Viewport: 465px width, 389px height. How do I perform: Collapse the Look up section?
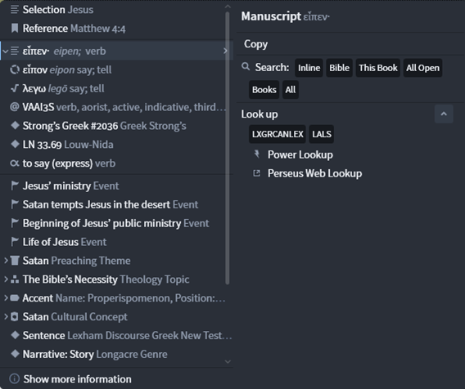click(x=444, y=114)
